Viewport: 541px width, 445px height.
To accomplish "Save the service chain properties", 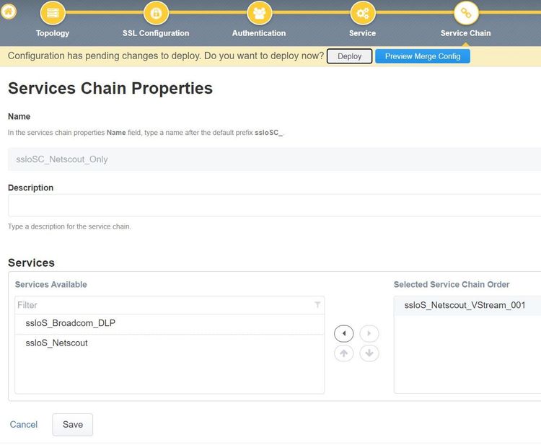I will click(x=72, y=425).
